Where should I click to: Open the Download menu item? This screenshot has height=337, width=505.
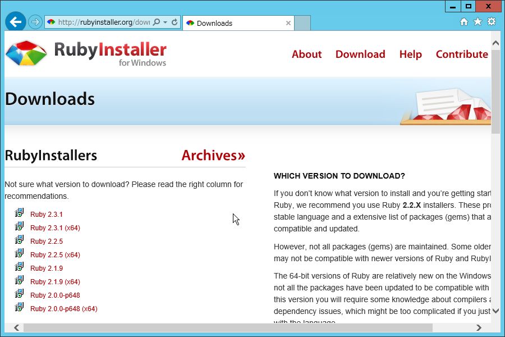coord(360,54)
